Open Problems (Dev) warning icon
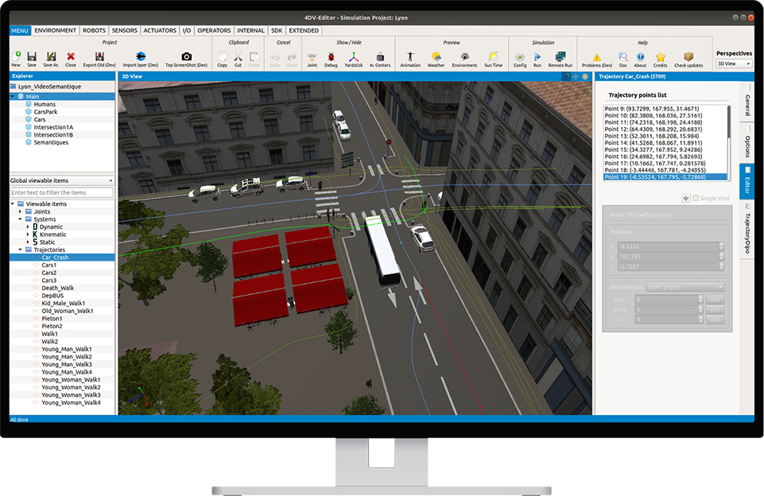This screenshot has height=496, width=764. click(596, 57)
